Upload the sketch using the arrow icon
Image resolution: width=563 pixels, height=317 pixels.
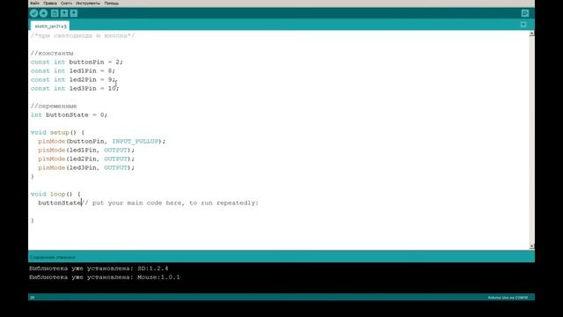pos(43,13)
